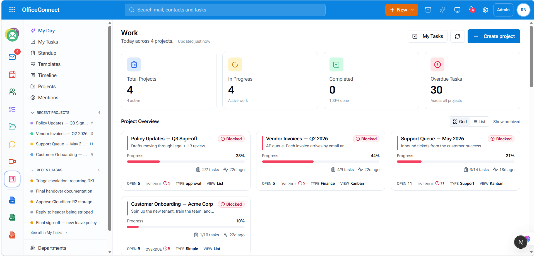Screen dimensions: 534x257
Task: Open My Tasks in the sidebar
Action: click(x=48, y=42)
